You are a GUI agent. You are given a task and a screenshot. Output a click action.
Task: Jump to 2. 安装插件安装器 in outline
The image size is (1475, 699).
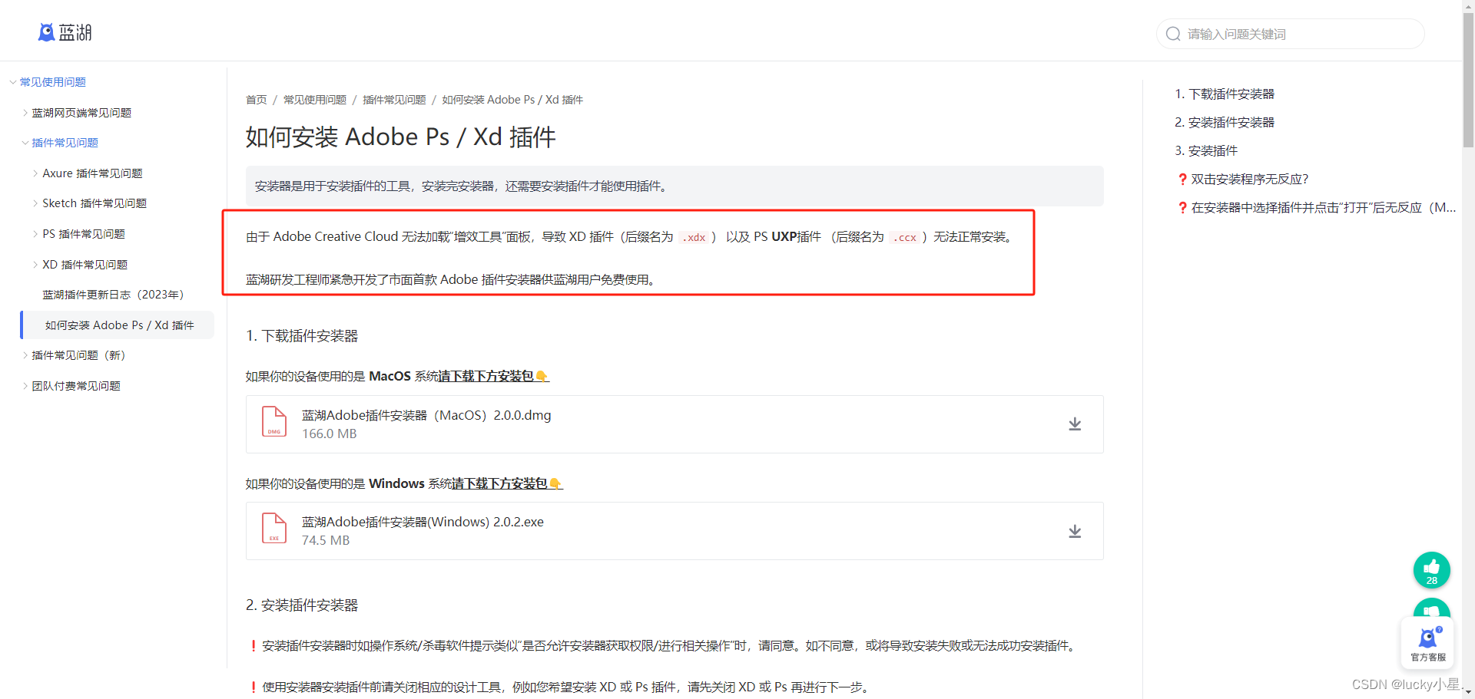(x=1225, y=123)
